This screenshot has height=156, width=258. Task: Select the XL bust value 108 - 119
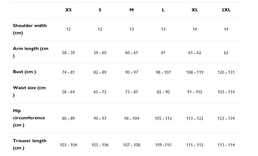[195, 72]
